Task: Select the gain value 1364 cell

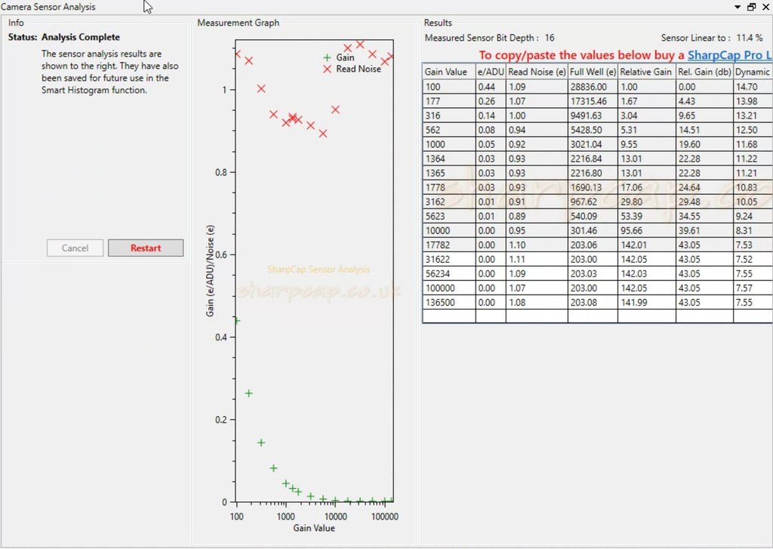Action: pos(449,159)
